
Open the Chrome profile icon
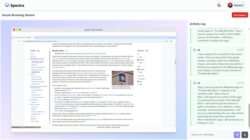pos(171,41)
